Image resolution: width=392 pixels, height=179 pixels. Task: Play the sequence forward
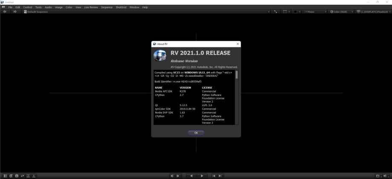(x=202, y=176)
